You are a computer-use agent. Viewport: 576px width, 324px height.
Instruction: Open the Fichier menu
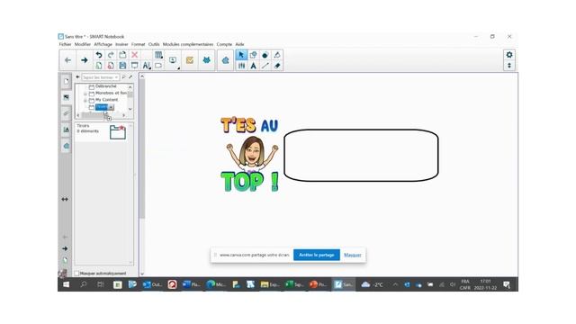pos(65,44)
